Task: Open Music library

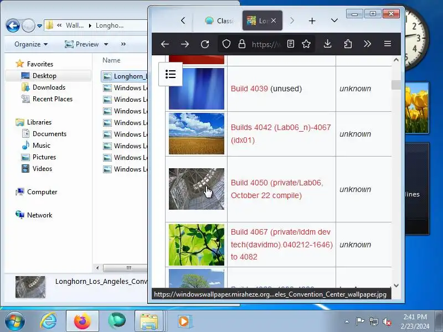Action: (41, 146)
